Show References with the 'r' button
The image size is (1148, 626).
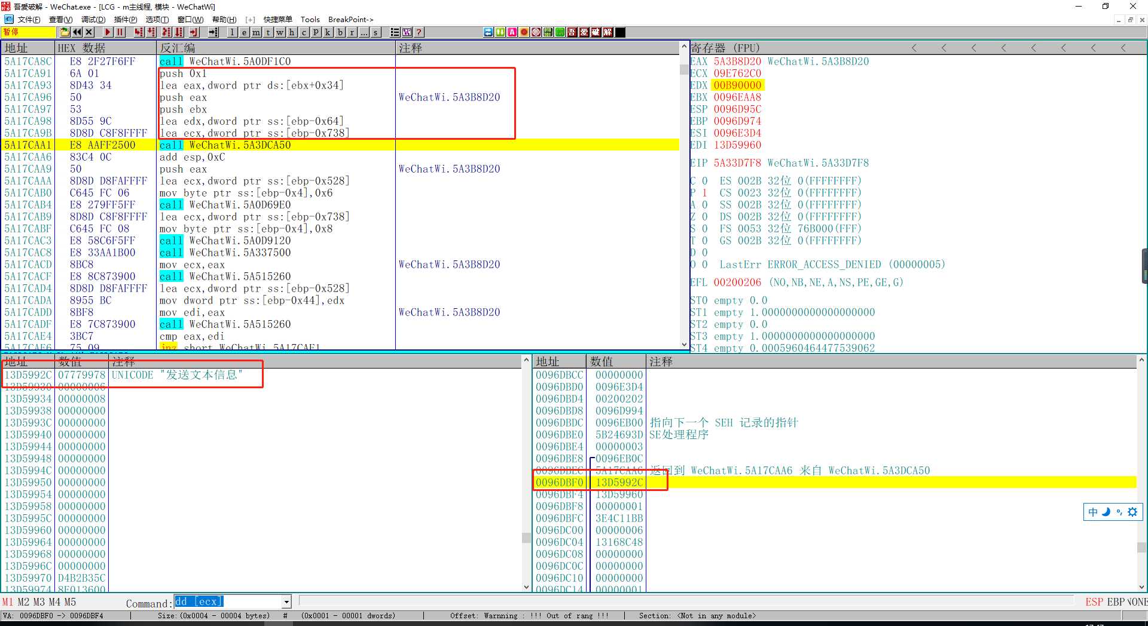coord(352,32)
